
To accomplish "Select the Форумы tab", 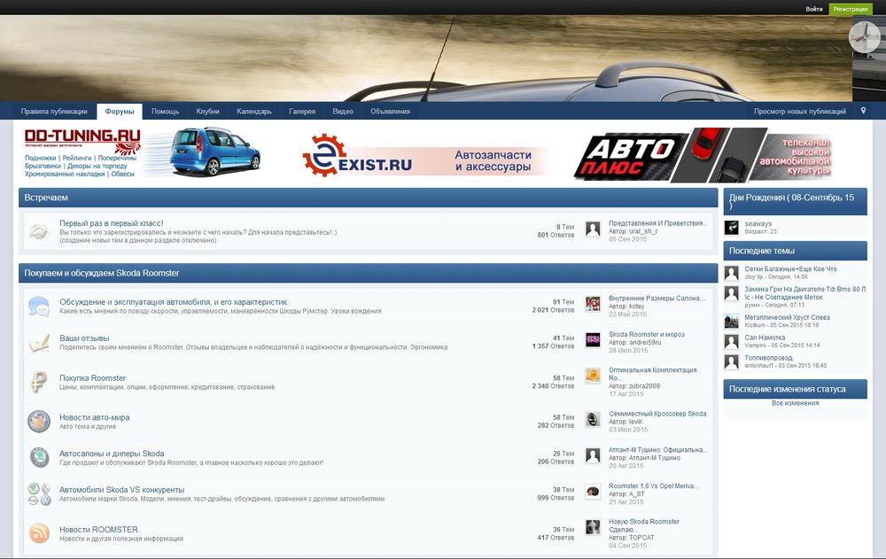I will (120, 112).
